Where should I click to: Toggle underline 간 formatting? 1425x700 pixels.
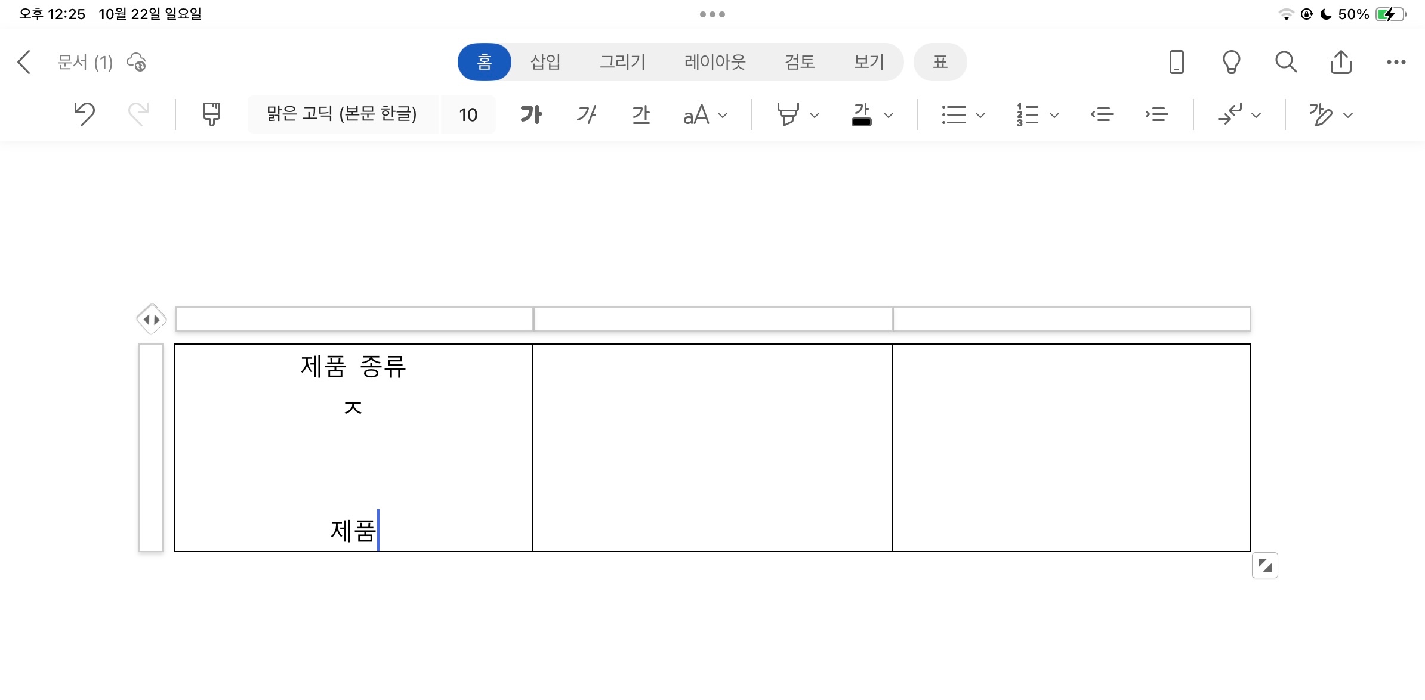tap(641, 114)
